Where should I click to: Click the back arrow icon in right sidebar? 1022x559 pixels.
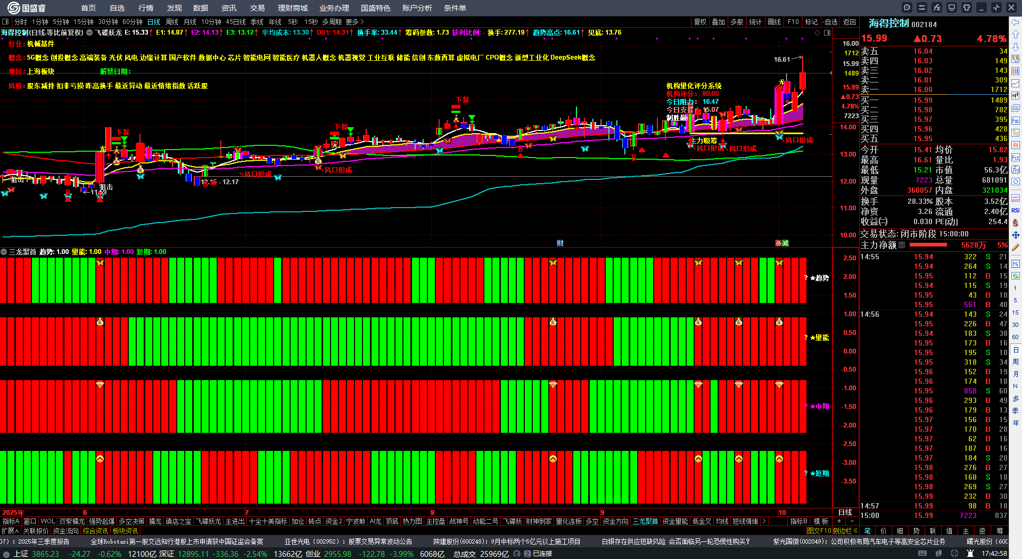click(1016, 22)
